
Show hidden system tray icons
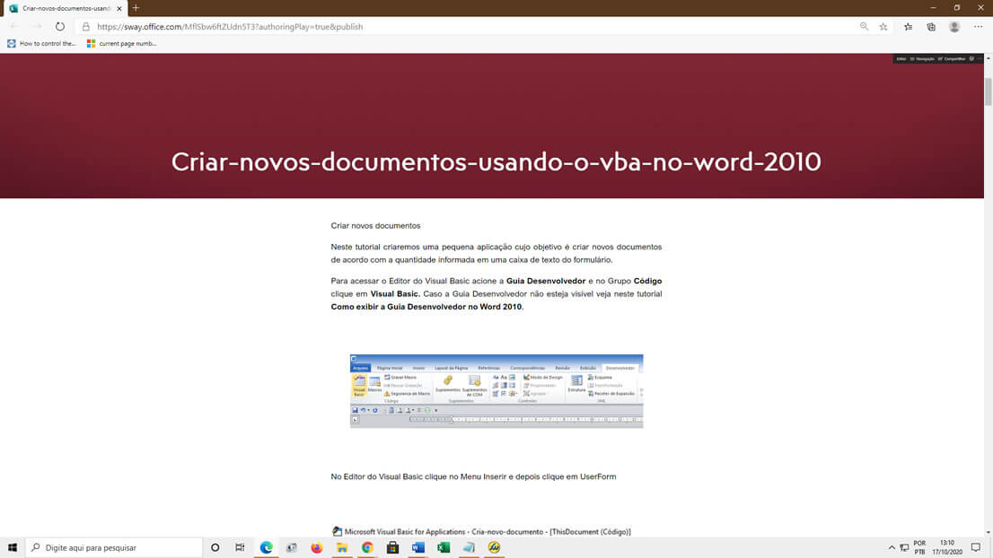pyautogui.click(x=892, y=547)
